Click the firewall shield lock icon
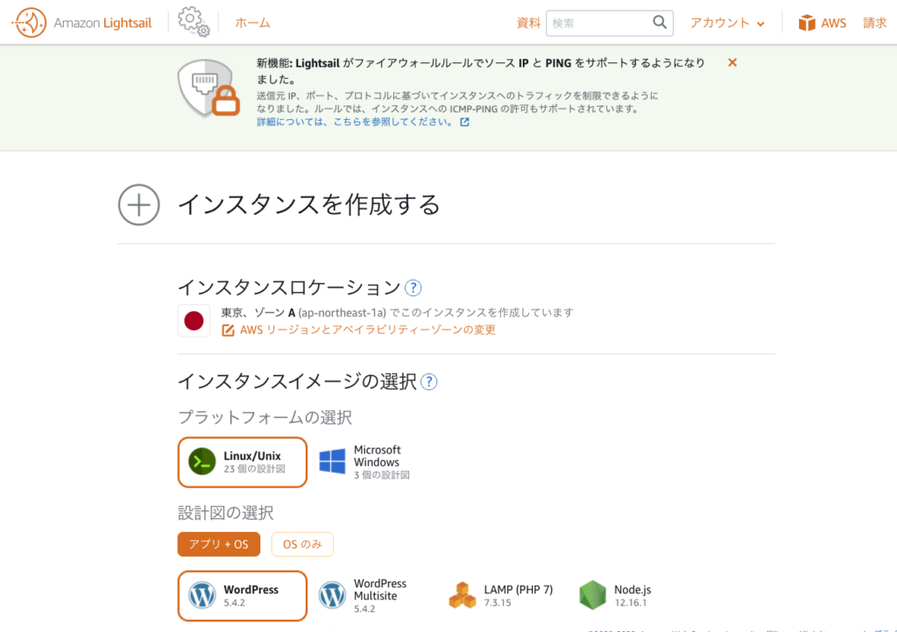 tap(208, 89)
